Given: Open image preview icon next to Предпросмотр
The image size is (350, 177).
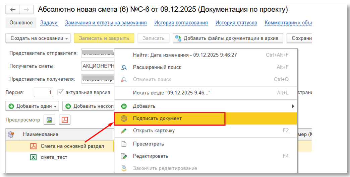Looking at the screenshot, I should tap(49, 120).
